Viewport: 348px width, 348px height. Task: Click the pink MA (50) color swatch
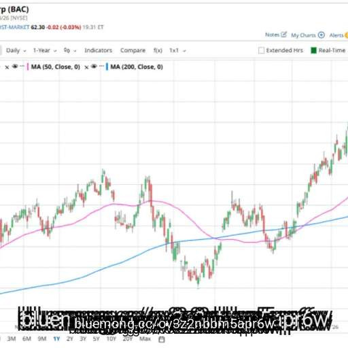pyautogui.click(x=28, y=67)
